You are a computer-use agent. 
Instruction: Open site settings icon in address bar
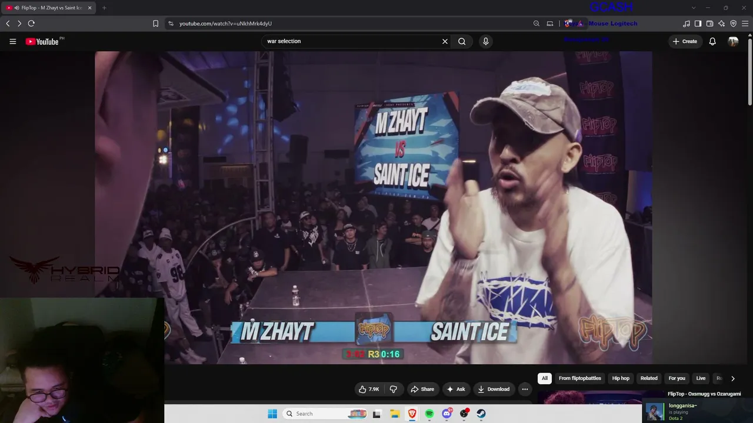(x=171, y=23)
